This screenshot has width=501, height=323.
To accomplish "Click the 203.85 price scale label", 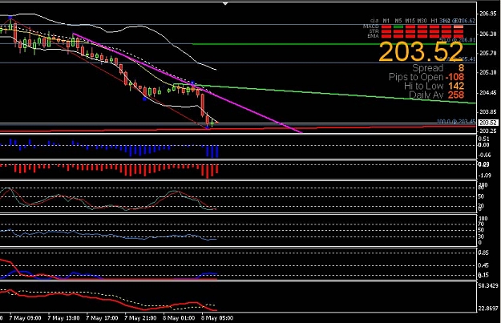I will [488, 112].
